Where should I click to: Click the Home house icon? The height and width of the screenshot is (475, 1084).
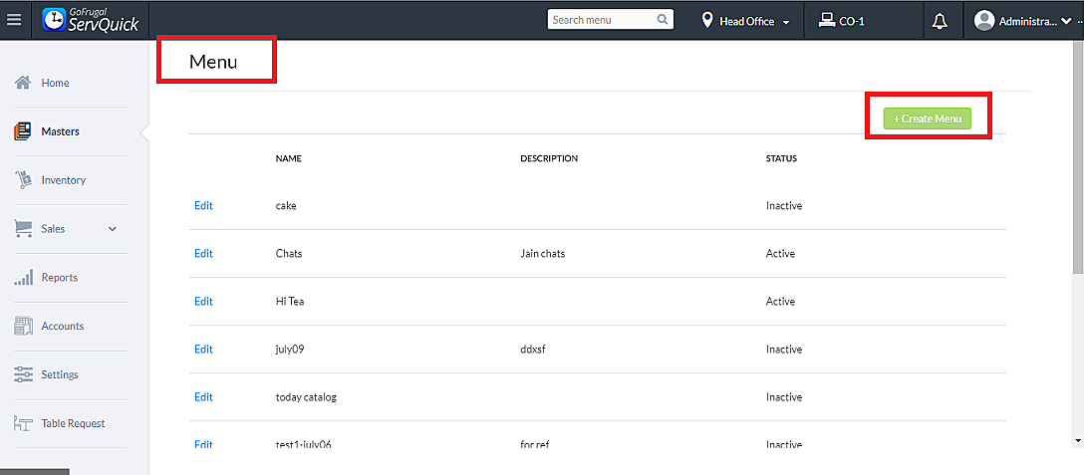pyautogui.click(x=23, y=83)
